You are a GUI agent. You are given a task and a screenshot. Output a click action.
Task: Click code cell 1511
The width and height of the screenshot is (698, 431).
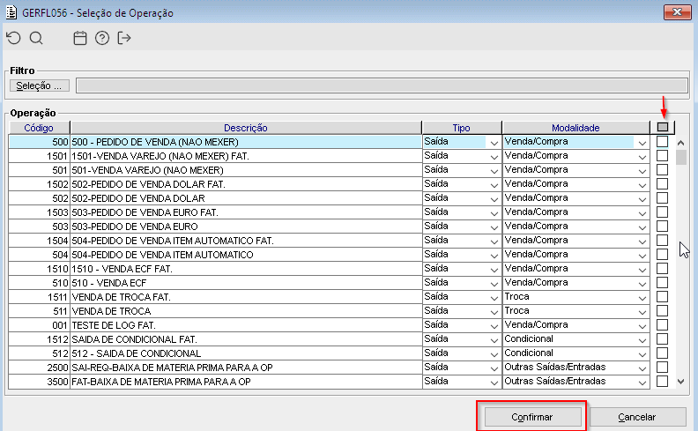[x=39, y=297]
